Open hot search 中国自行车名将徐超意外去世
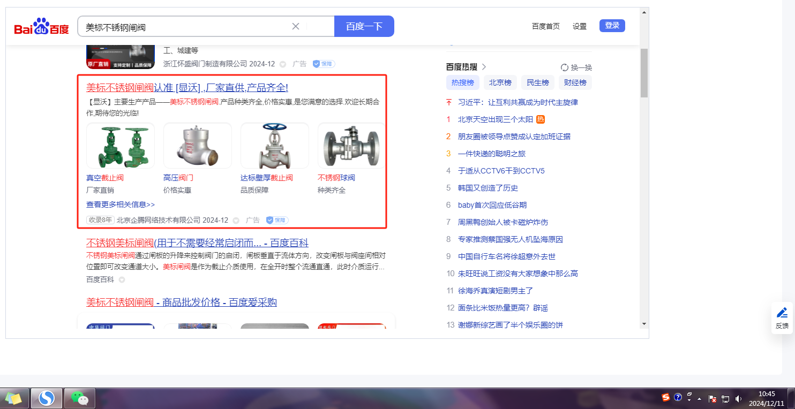 [507, 256]
